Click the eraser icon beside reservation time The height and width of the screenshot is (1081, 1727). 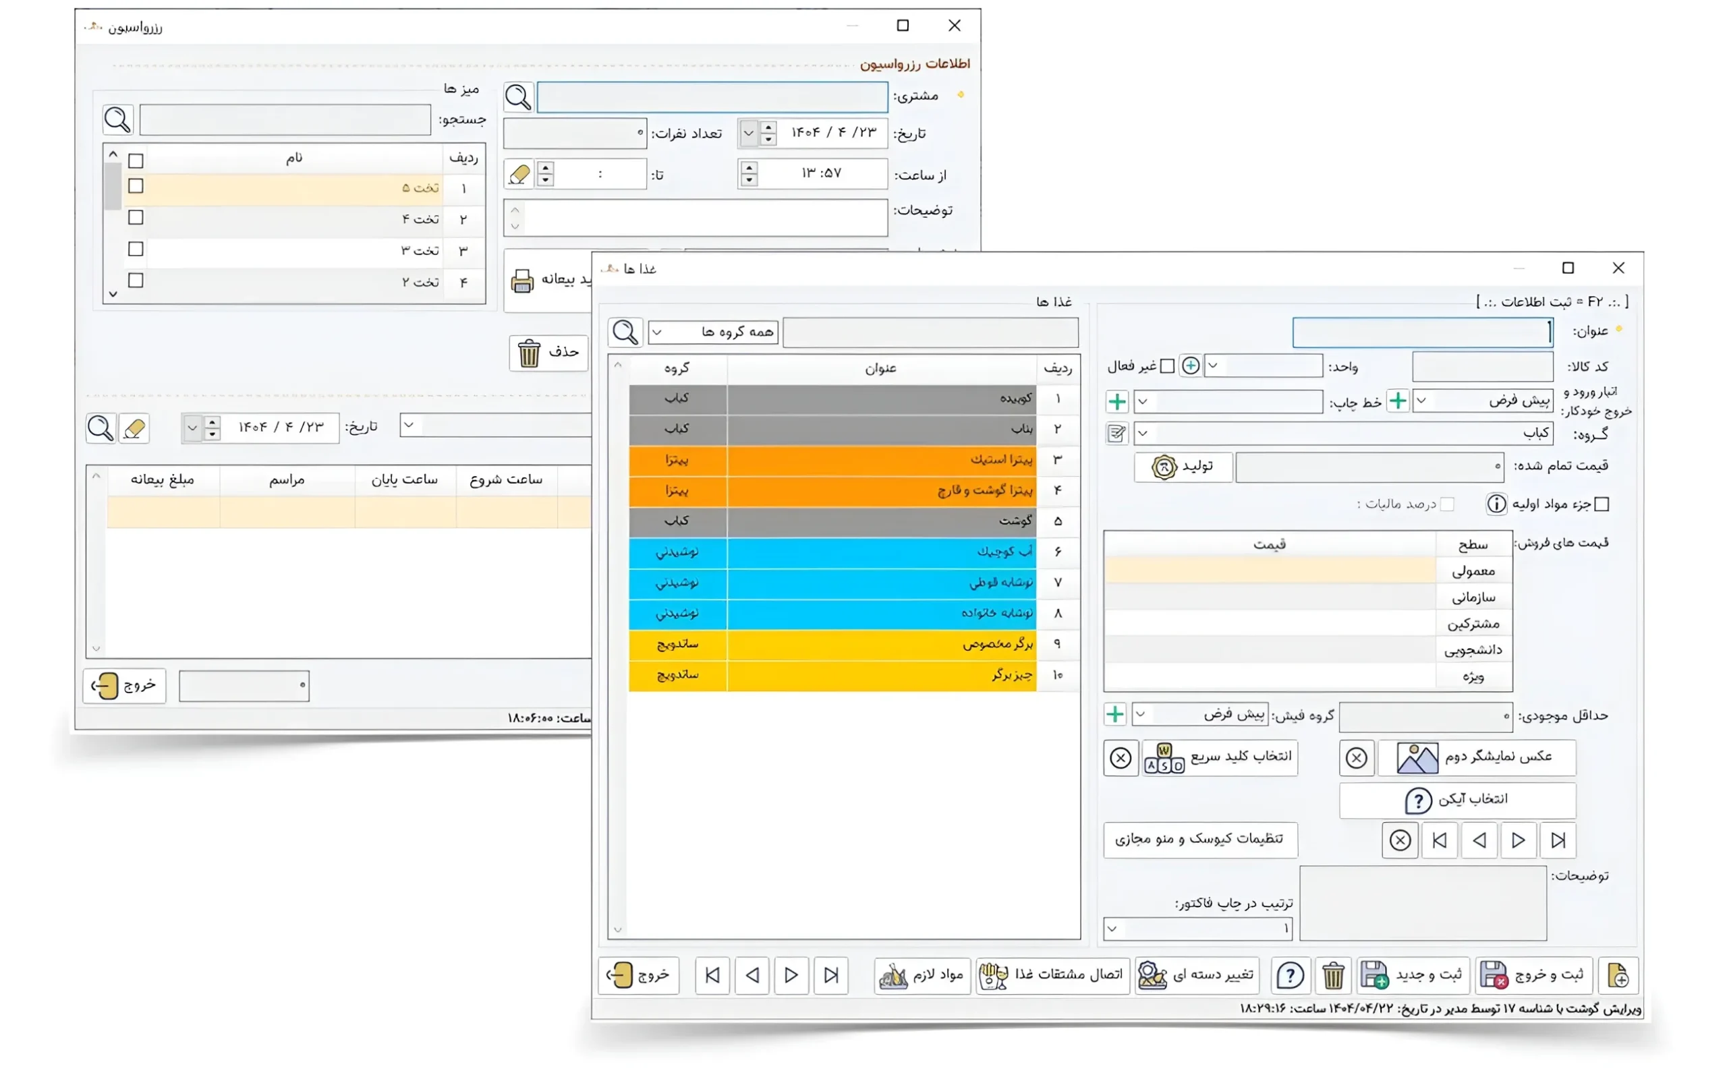519,174
